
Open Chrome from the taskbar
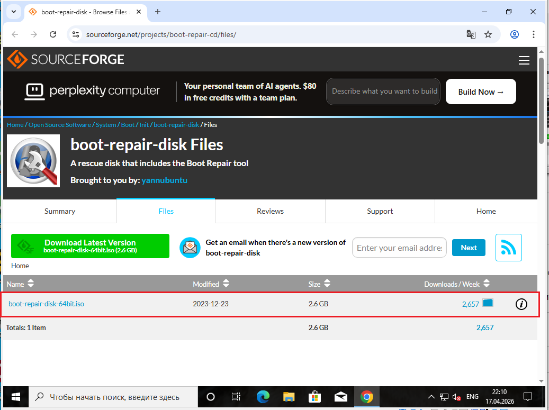click(x=367, y=396)
